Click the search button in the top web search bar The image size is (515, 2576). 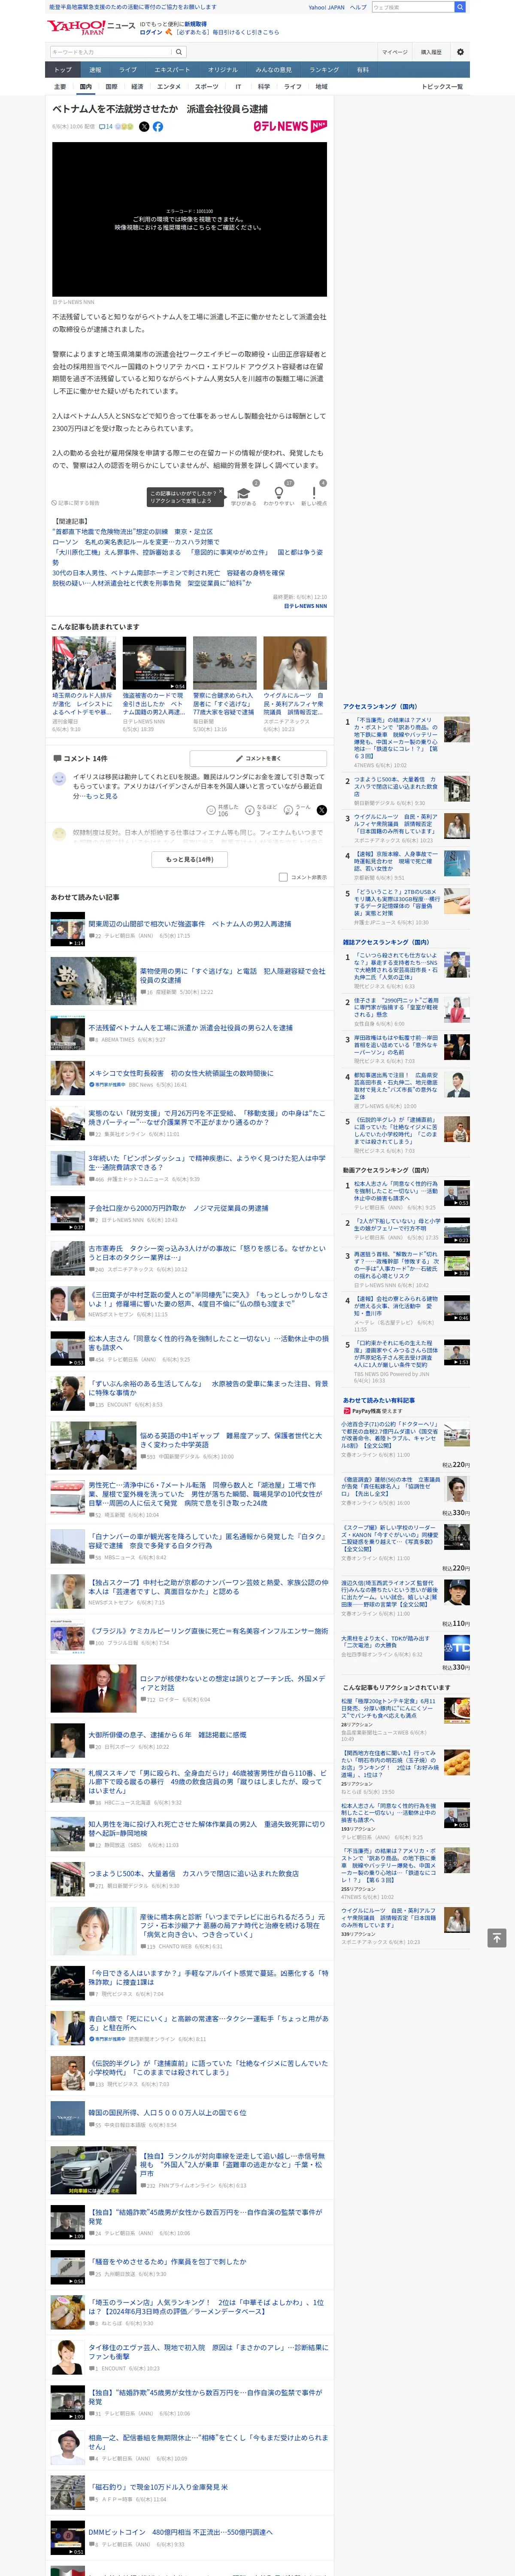pos(460,7)
